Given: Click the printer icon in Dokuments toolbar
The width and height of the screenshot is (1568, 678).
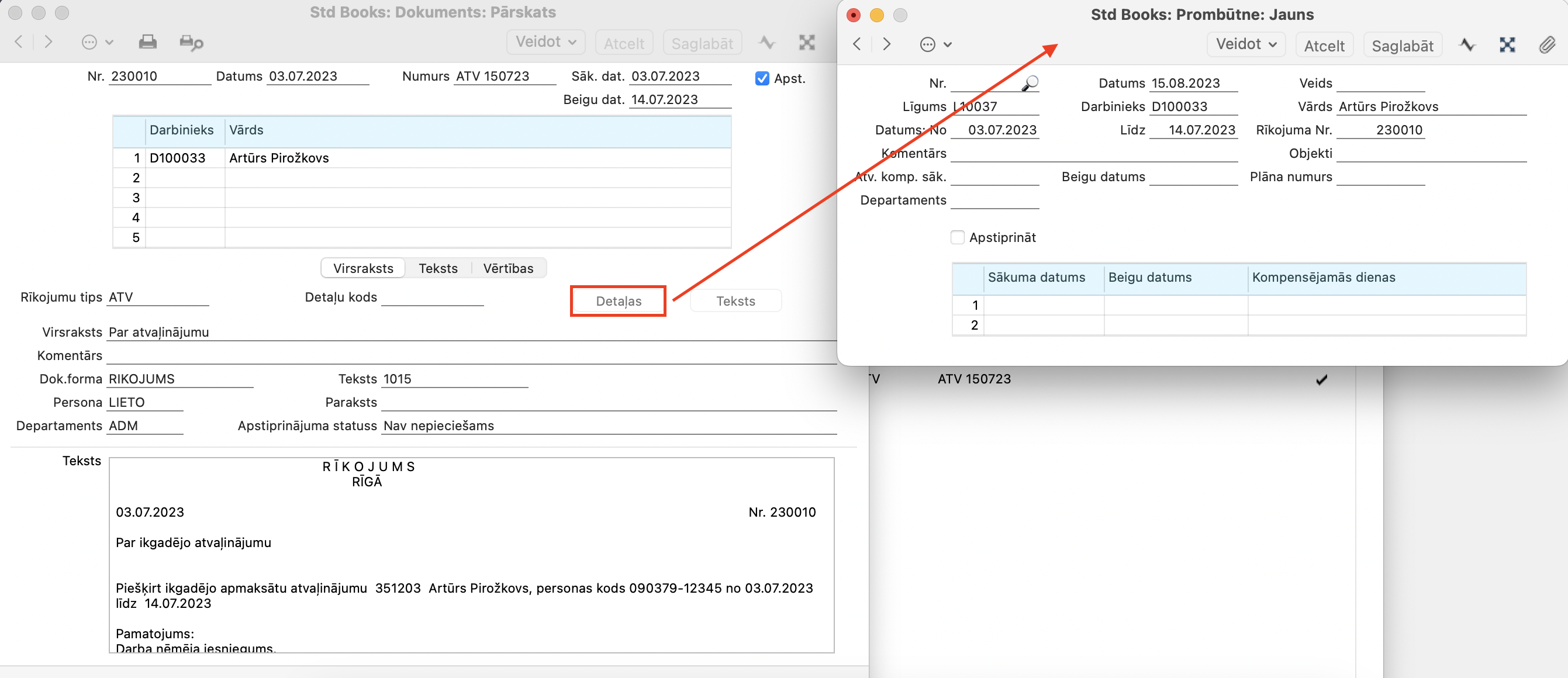Looking at the screenshot, I should tap(147, 42).
